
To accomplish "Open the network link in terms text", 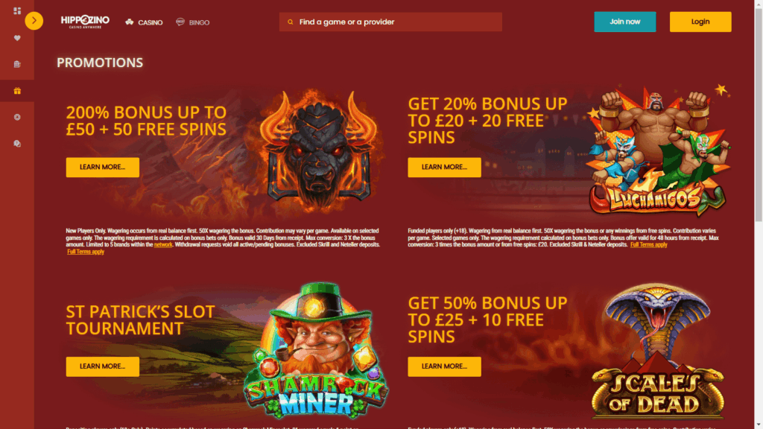I will coord(163,244).
